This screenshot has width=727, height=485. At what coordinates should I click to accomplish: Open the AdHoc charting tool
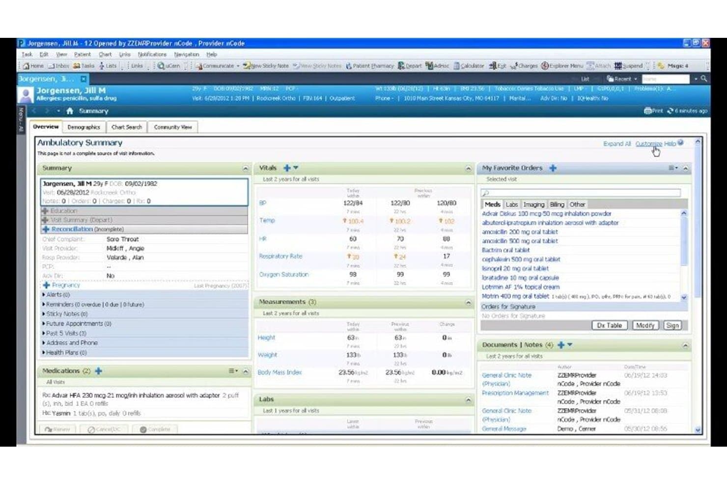(x=437, y=66)
